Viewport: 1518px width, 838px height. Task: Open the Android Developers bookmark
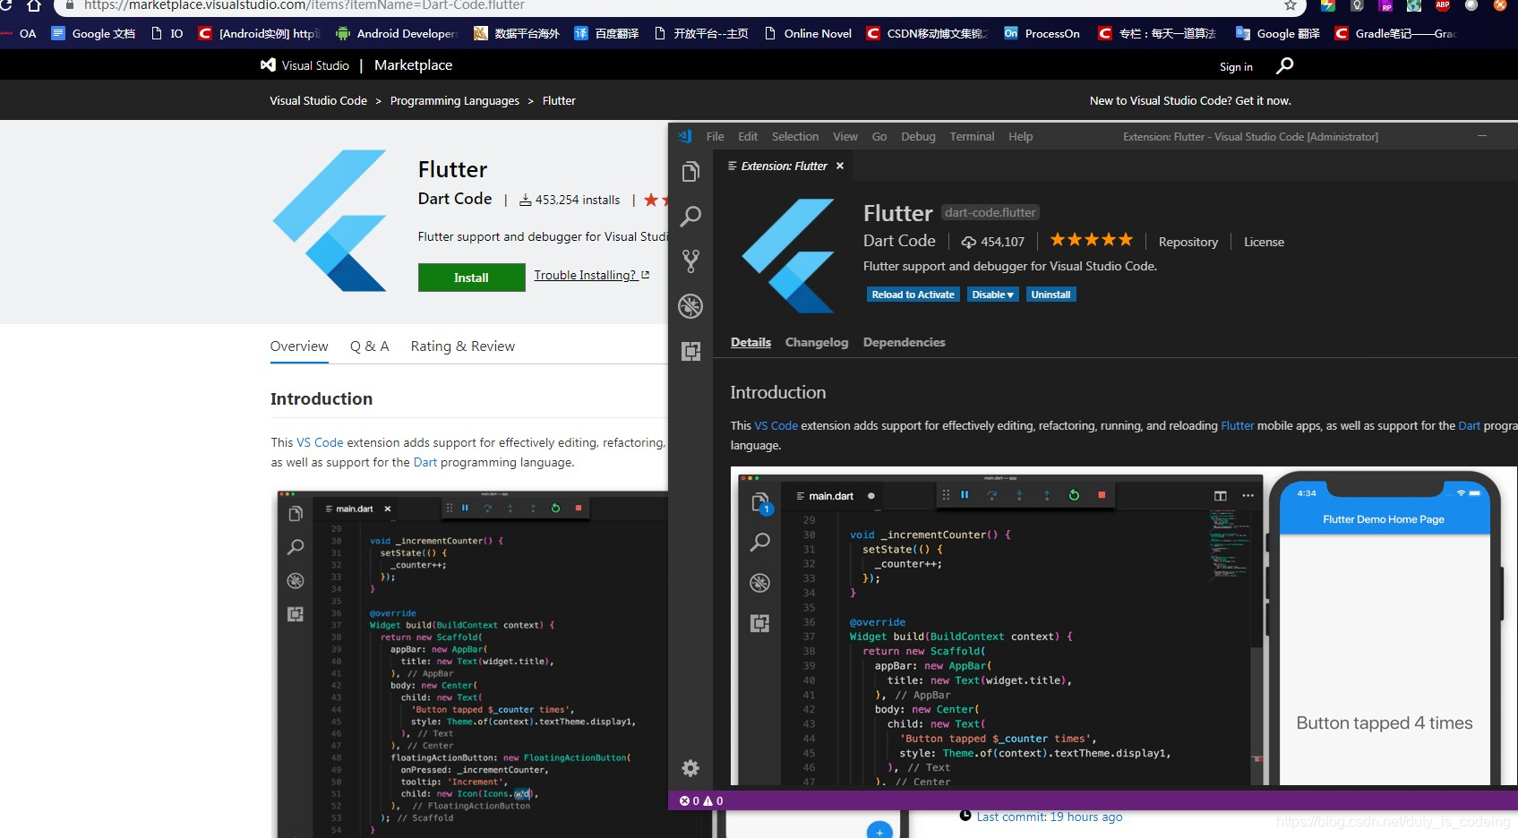click(x=396, y=33)
